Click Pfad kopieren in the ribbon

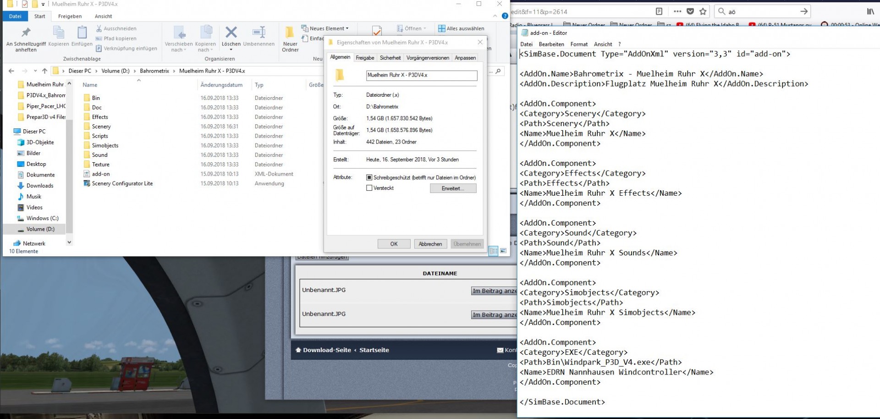(116, 39)
